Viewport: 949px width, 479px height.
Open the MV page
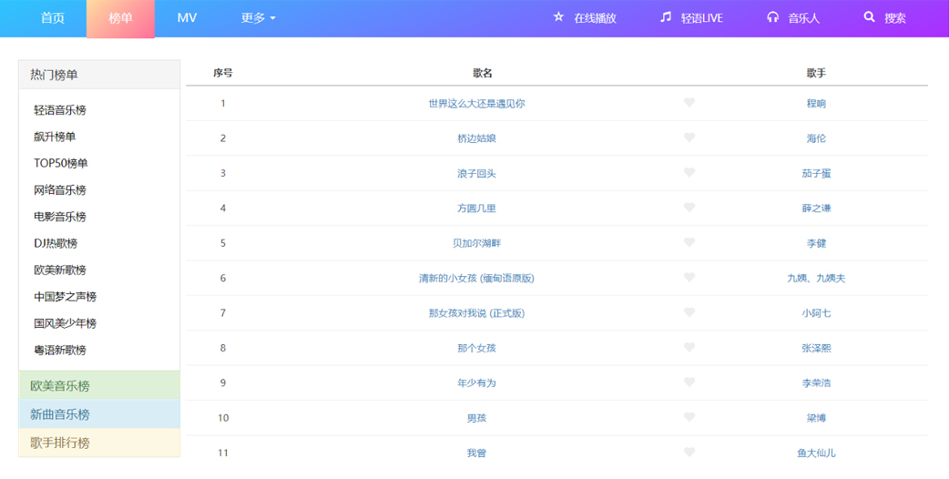point(187,18)
